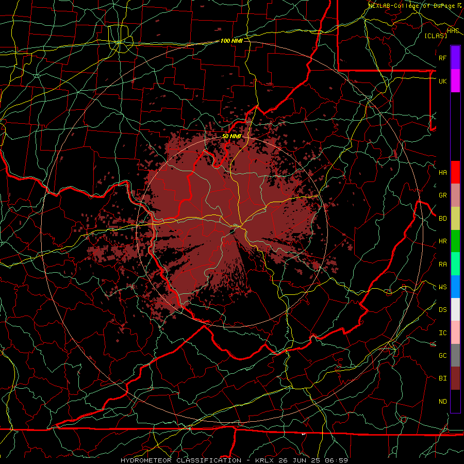Click the BI dark red swatch
Image resolution: width=464 pixels, height=464 pixels.
455,378
